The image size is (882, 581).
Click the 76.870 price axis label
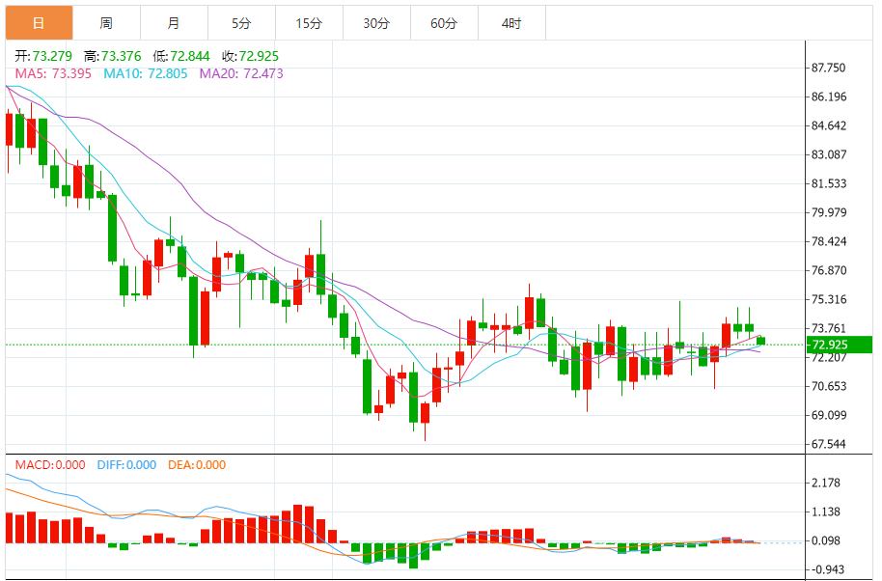pyautogui.click(x=828, y=270)
